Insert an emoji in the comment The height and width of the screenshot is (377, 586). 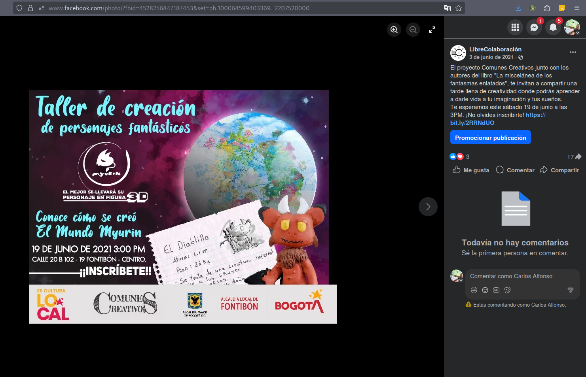tap(485, 290)
